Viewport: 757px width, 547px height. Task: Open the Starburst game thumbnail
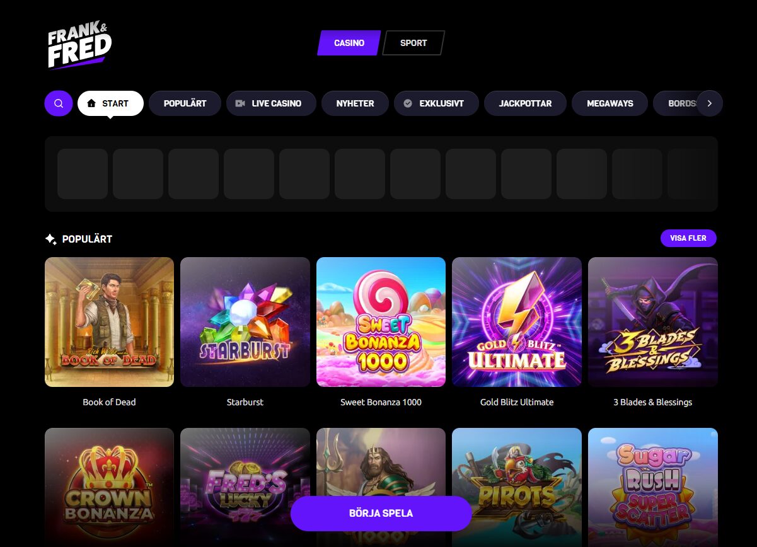[245, 322]
